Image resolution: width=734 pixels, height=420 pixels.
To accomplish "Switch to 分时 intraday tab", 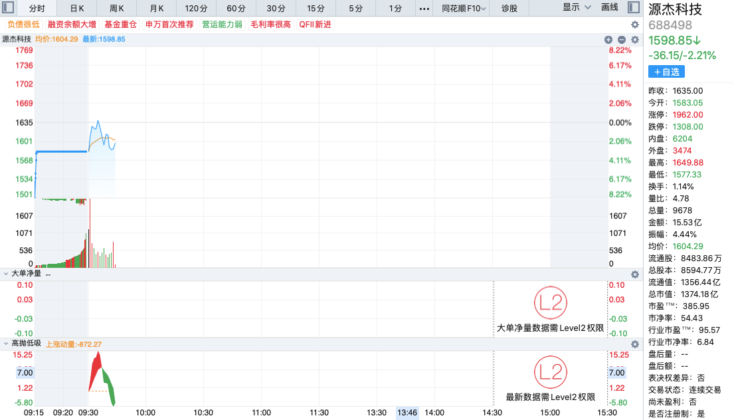I will tap(37, 9).
